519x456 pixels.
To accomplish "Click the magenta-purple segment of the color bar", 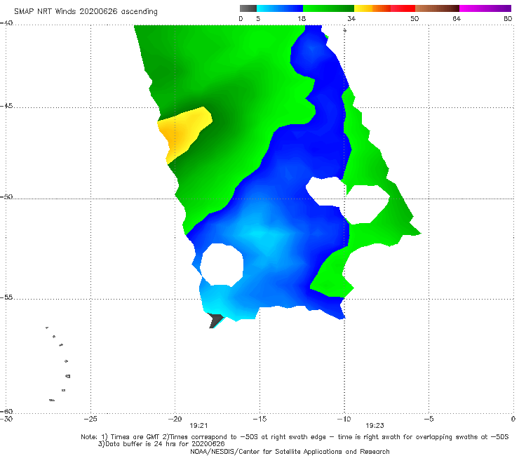I will tap(485, 8).
